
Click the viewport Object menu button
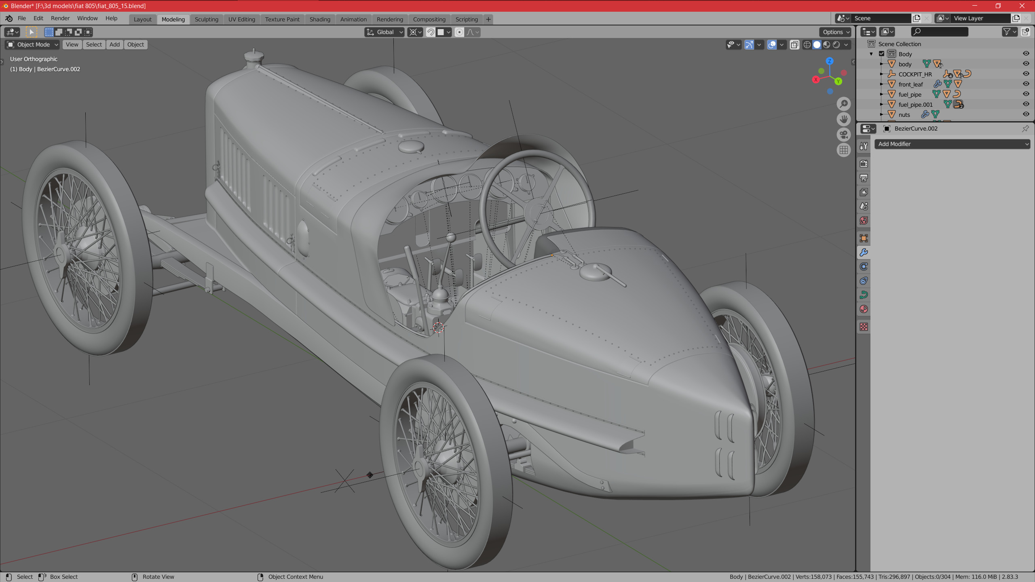tap(135, 44)
